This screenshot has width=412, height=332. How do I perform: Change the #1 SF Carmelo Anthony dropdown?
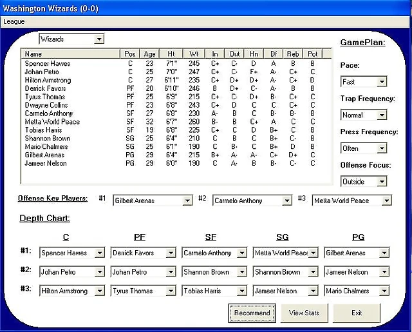[214, 253]
